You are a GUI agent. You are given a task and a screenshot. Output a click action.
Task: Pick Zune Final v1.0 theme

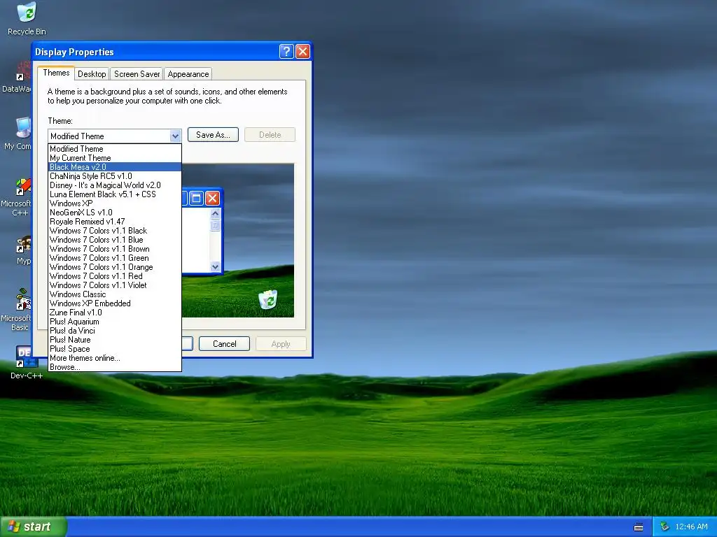[115, 313]
